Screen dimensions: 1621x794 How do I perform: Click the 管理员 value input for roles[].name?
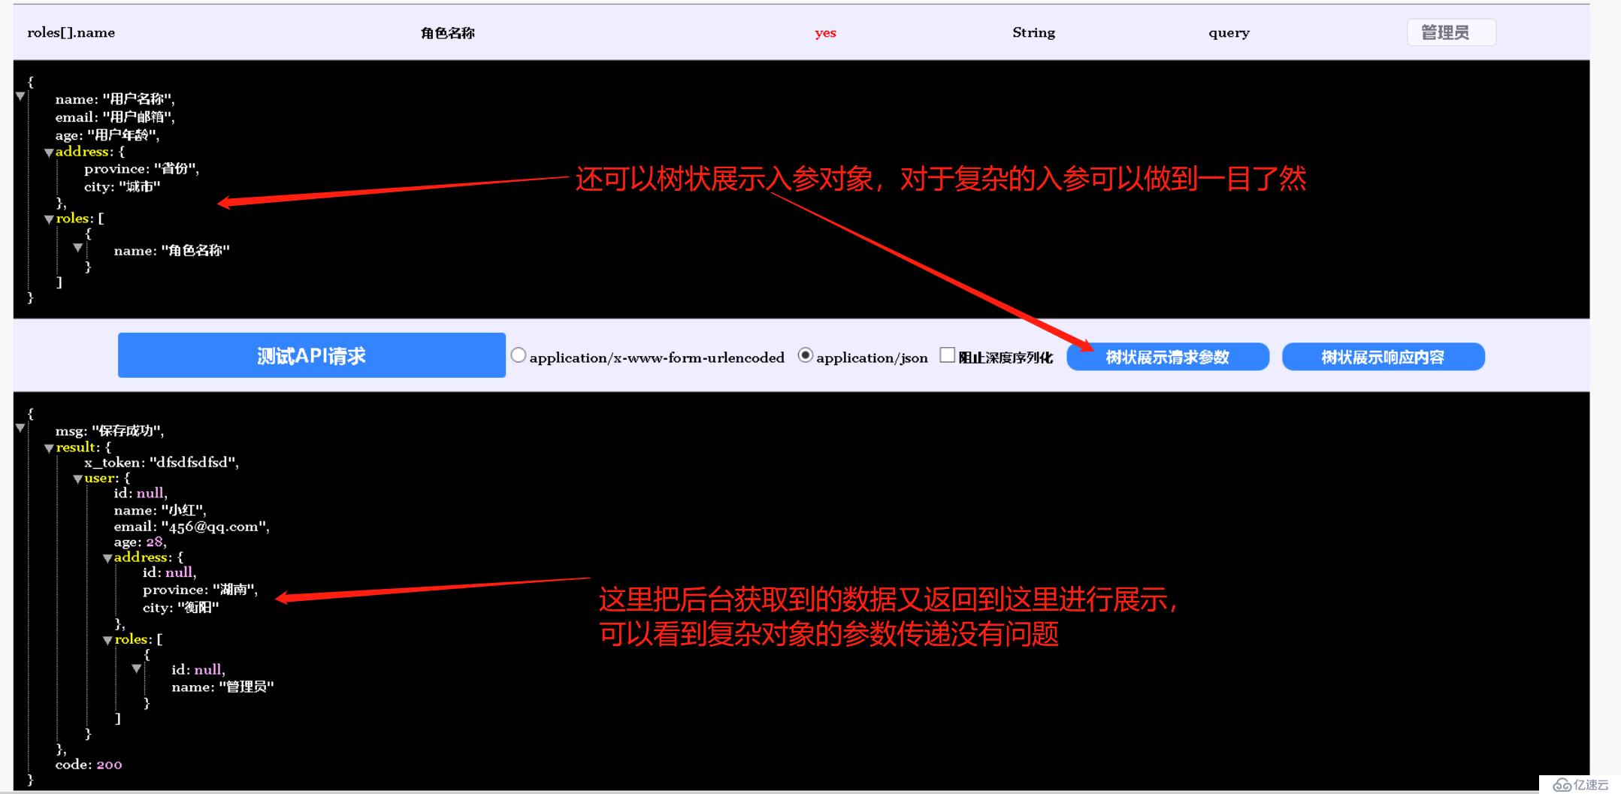(x=1451, y=32)
